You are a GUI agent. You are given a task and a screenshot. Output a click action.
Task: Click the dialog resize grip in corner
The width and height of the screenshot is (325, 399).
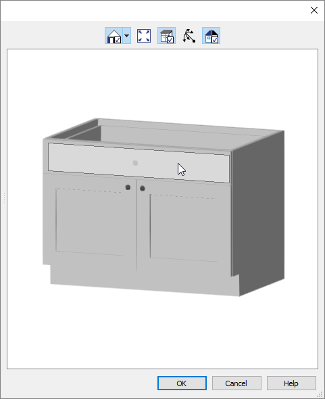320,395
